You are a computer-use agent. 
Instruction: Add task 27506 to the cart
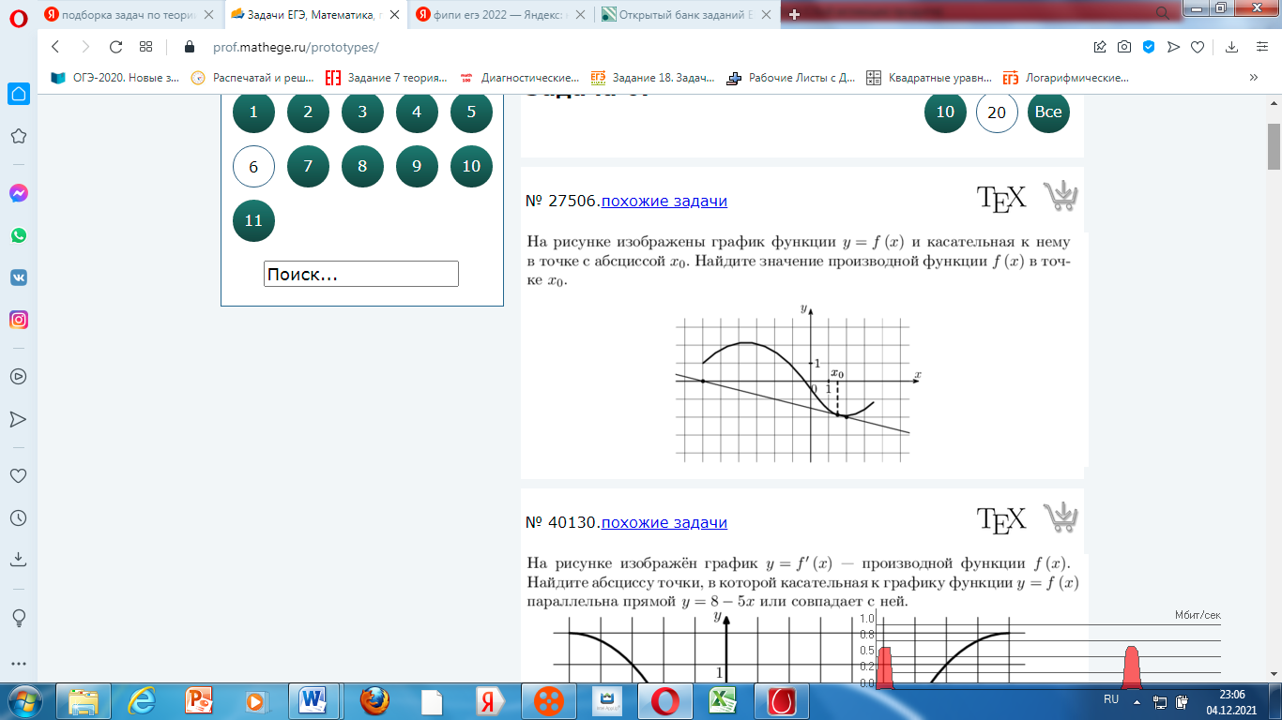click(x=1061, y=196)
